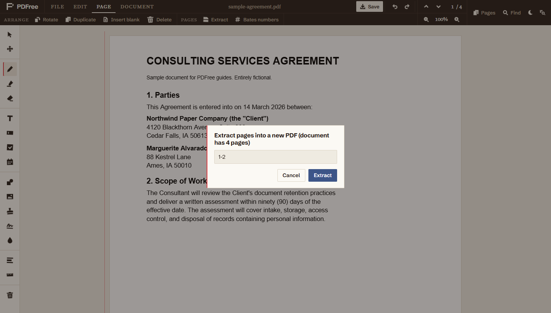Confirm with blue Extract button
Viewport: 551px width, 313px height.
(x=323, y=175)
